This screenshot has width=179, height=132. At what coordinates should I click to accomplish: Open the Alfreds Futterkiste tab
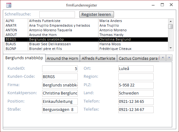98,59
